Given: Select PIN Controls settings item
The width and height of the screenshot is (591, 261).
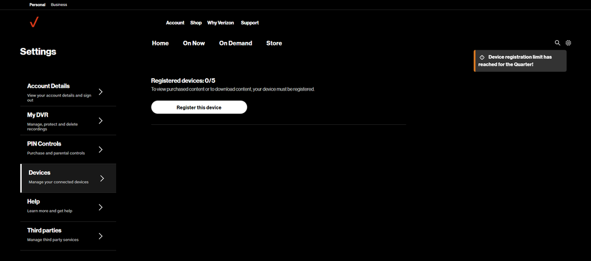Looking at the screenshot, I should point(68,150).
